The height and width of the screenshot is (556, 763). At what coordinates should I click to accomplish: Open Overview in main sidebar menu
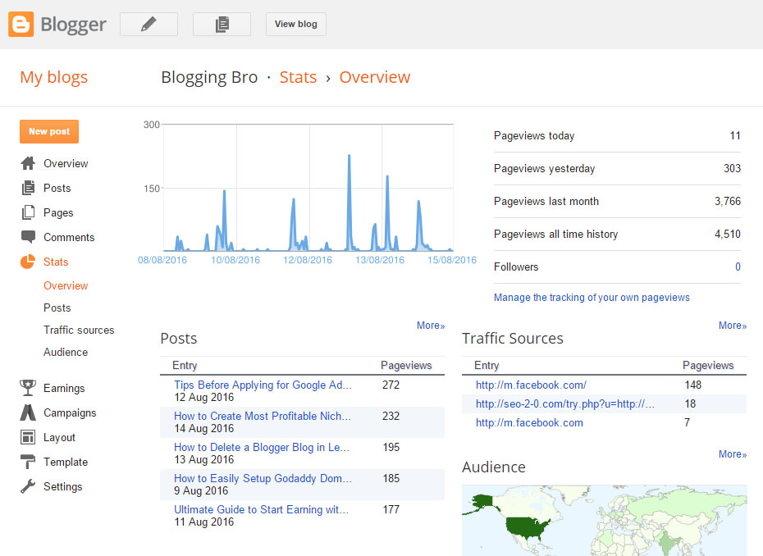coord(66,163)
